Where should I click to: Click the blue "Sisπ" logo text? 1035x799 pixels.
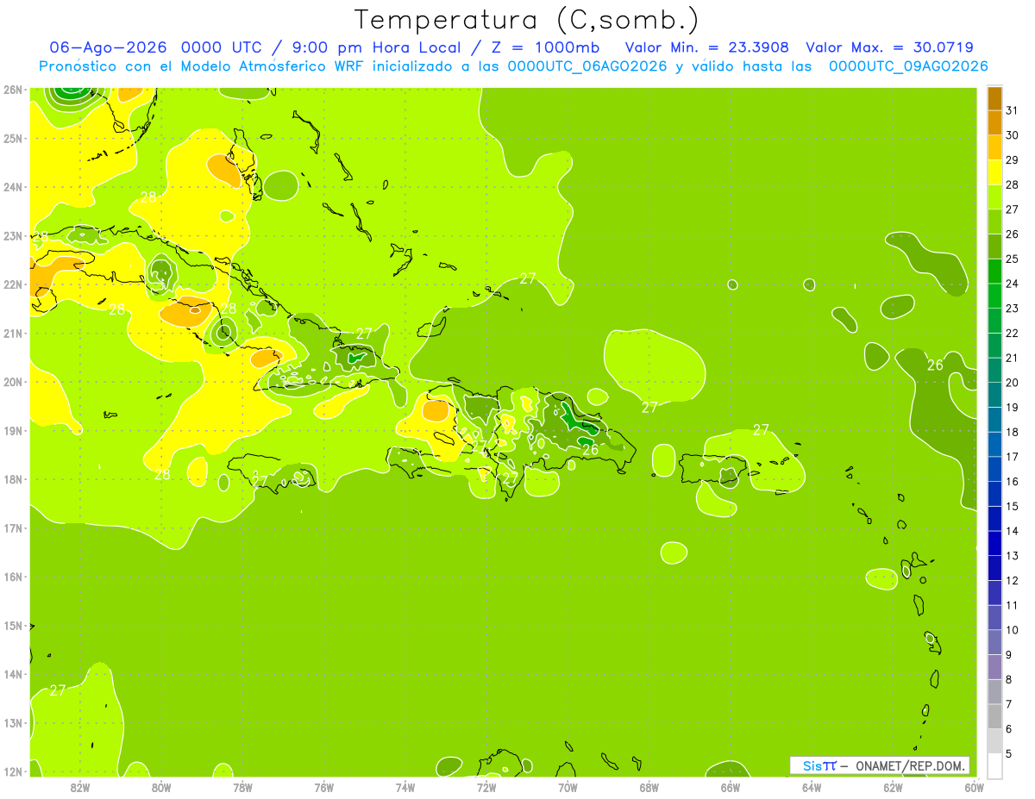[819, 765]
